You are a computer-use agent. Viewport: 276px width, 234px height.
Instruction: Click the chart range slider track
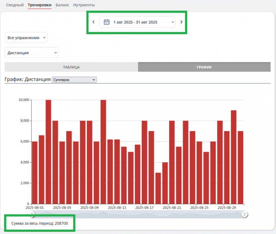click(x=138, y=214)
